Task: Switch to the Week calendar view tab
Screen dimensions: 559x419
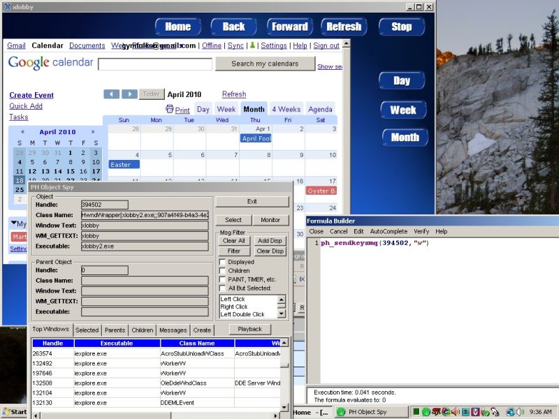Action: tap(226, 110)
